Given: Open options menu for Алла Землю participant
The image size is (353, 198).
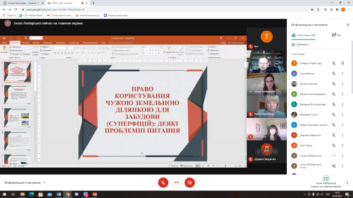Looking at the screenshot, I should (343, 73).
